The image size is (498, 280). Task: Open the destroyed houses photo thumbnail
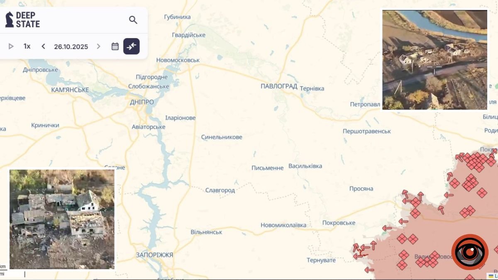62,219
